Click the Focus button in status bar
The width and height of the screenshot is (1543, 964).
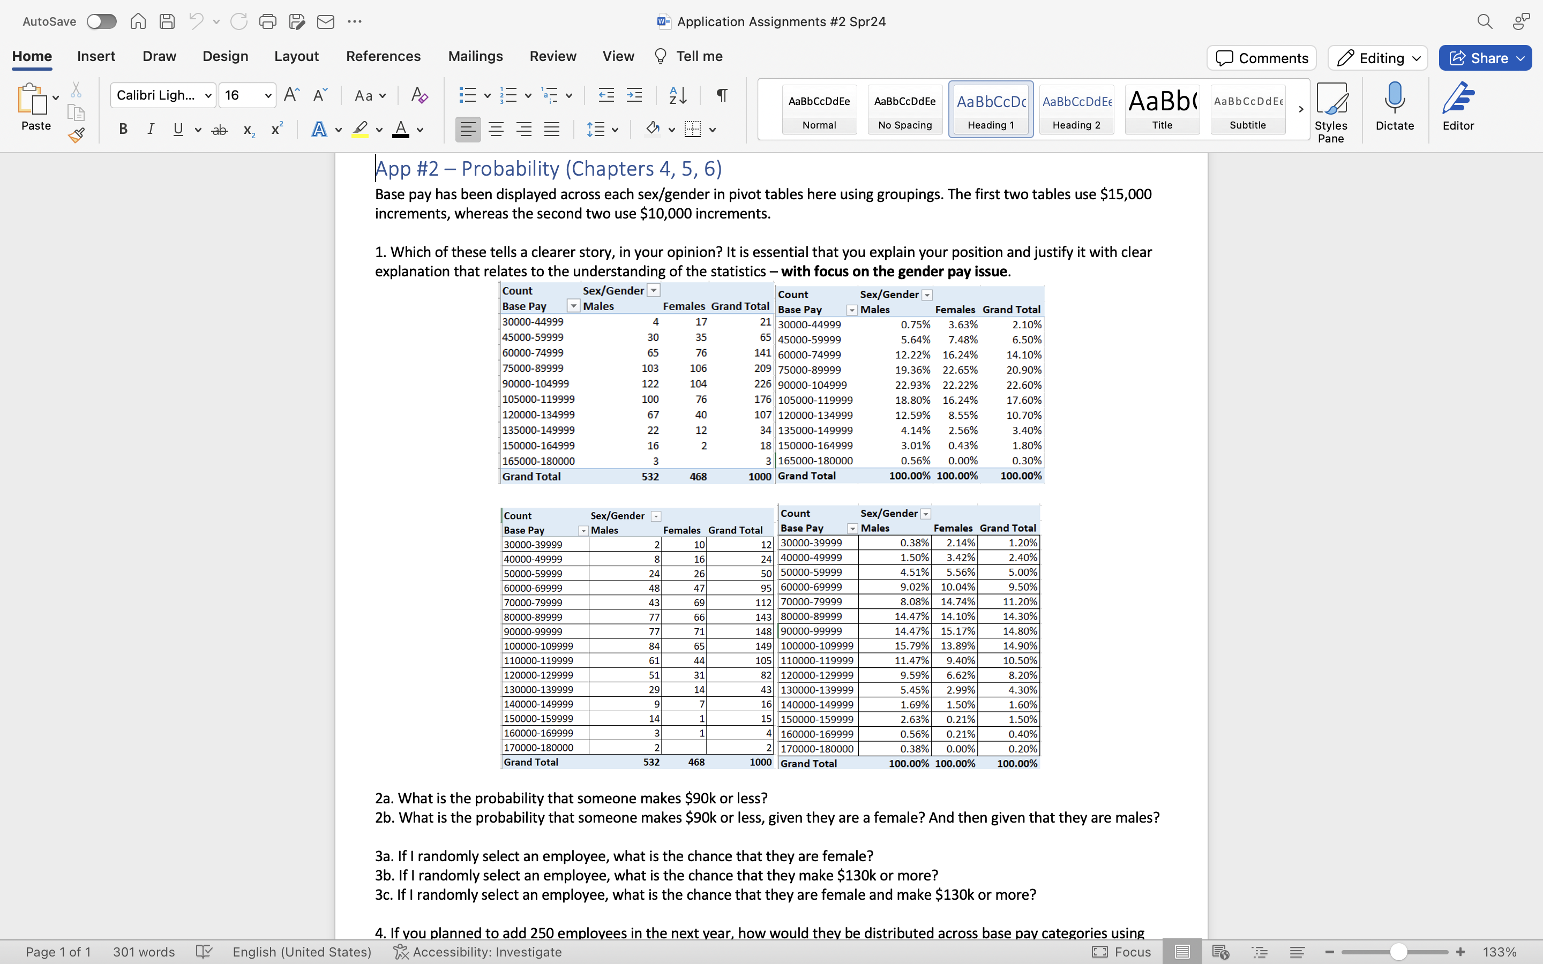tap(1121, 952)
